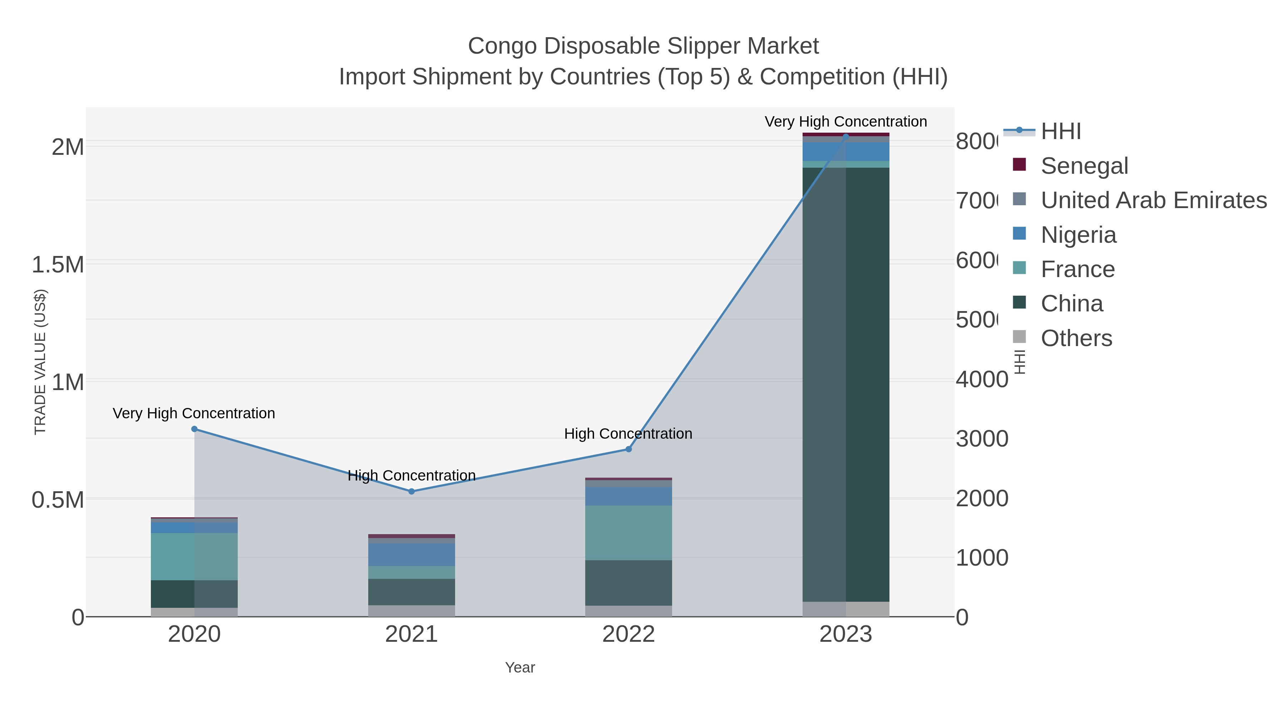Click the 'TRADE VALUE (US$)' axis title
The image size is (1287, 724).
pyautogui.click(x=40, y=362)
